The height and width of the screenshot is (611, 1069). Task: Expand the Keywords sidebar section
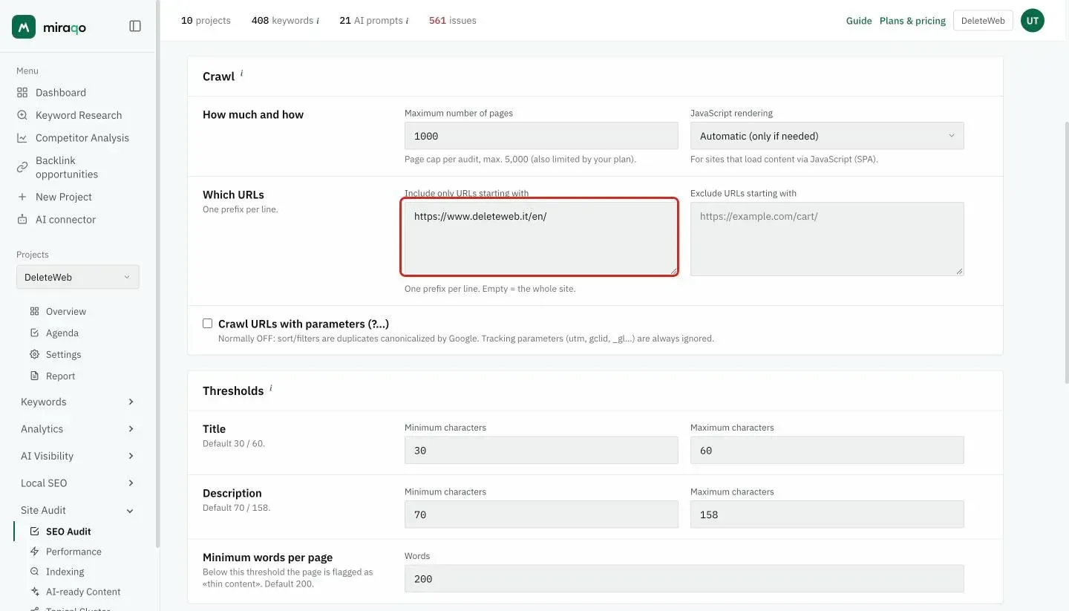coord(77,402)
